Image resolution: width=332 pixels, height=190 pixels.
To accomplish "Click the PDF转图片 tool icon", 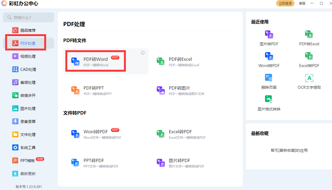I will click(161, 90).
